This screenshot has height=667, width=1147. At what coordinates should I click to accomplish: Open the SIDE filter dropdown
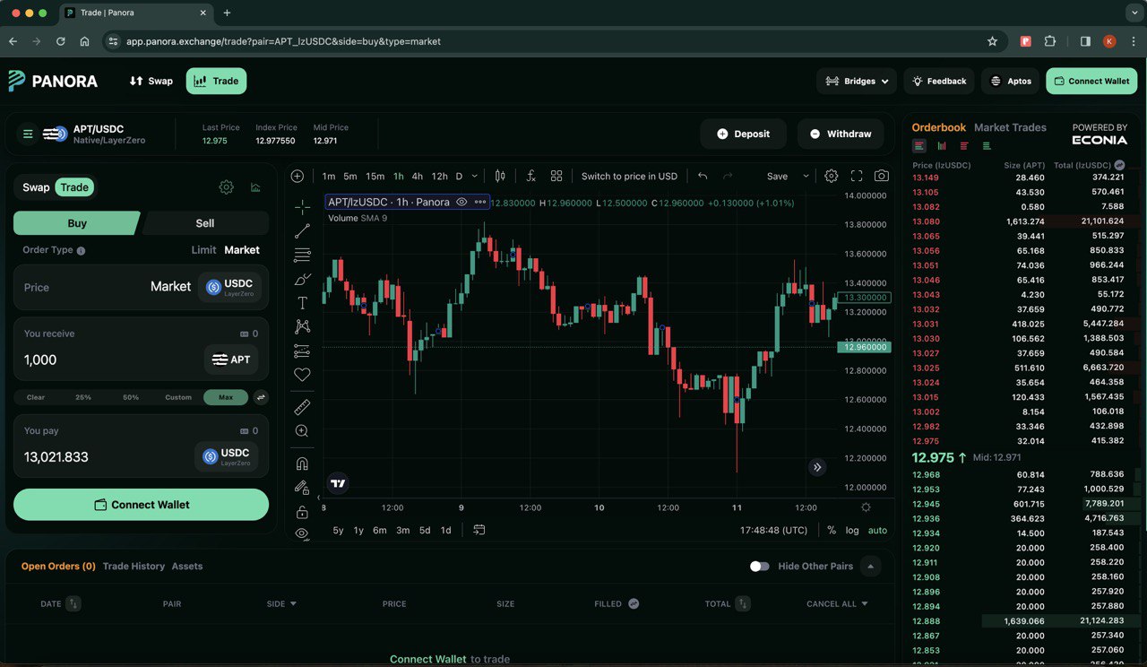tap(281, 604)
